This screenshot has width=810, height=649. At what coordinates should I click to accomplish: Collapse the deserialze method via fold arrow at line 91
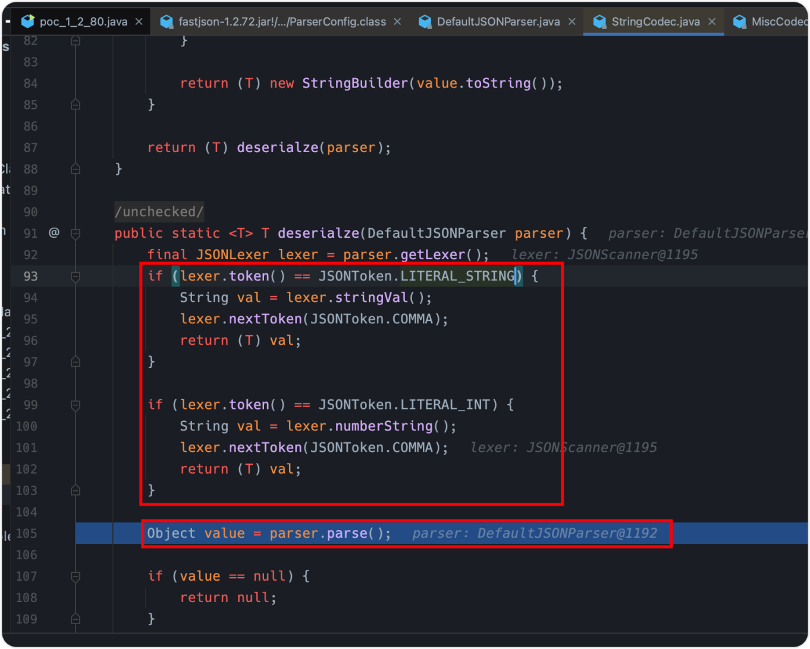pos(76,233)
